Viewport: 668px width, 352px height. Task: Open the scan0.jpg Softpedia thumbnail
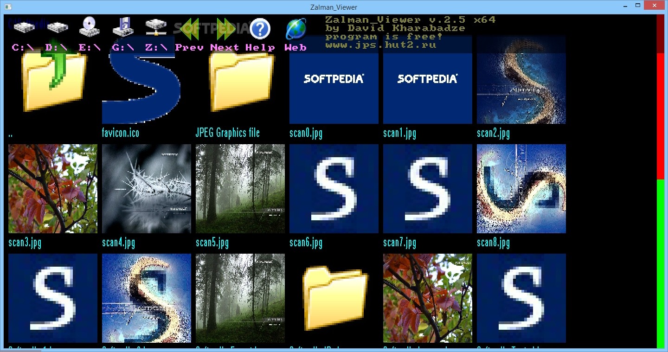tap(334, 79)
